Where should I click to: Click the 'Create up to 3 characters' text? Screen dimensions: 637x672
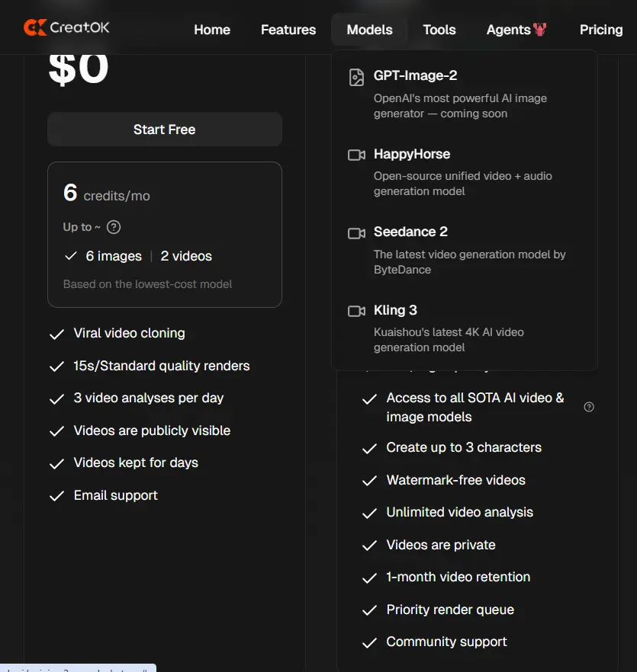[x=464, y=447]
